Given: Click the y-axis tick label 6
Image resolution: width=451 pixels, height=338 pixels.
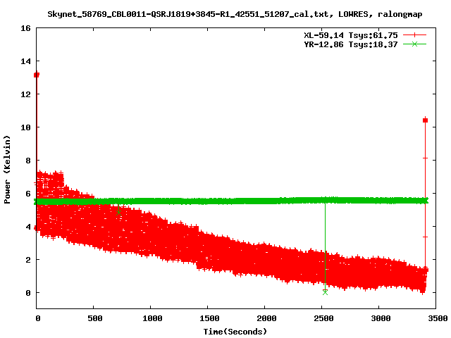Looking at the screenshot, I should pyautogui.click(x=28, y=194).
